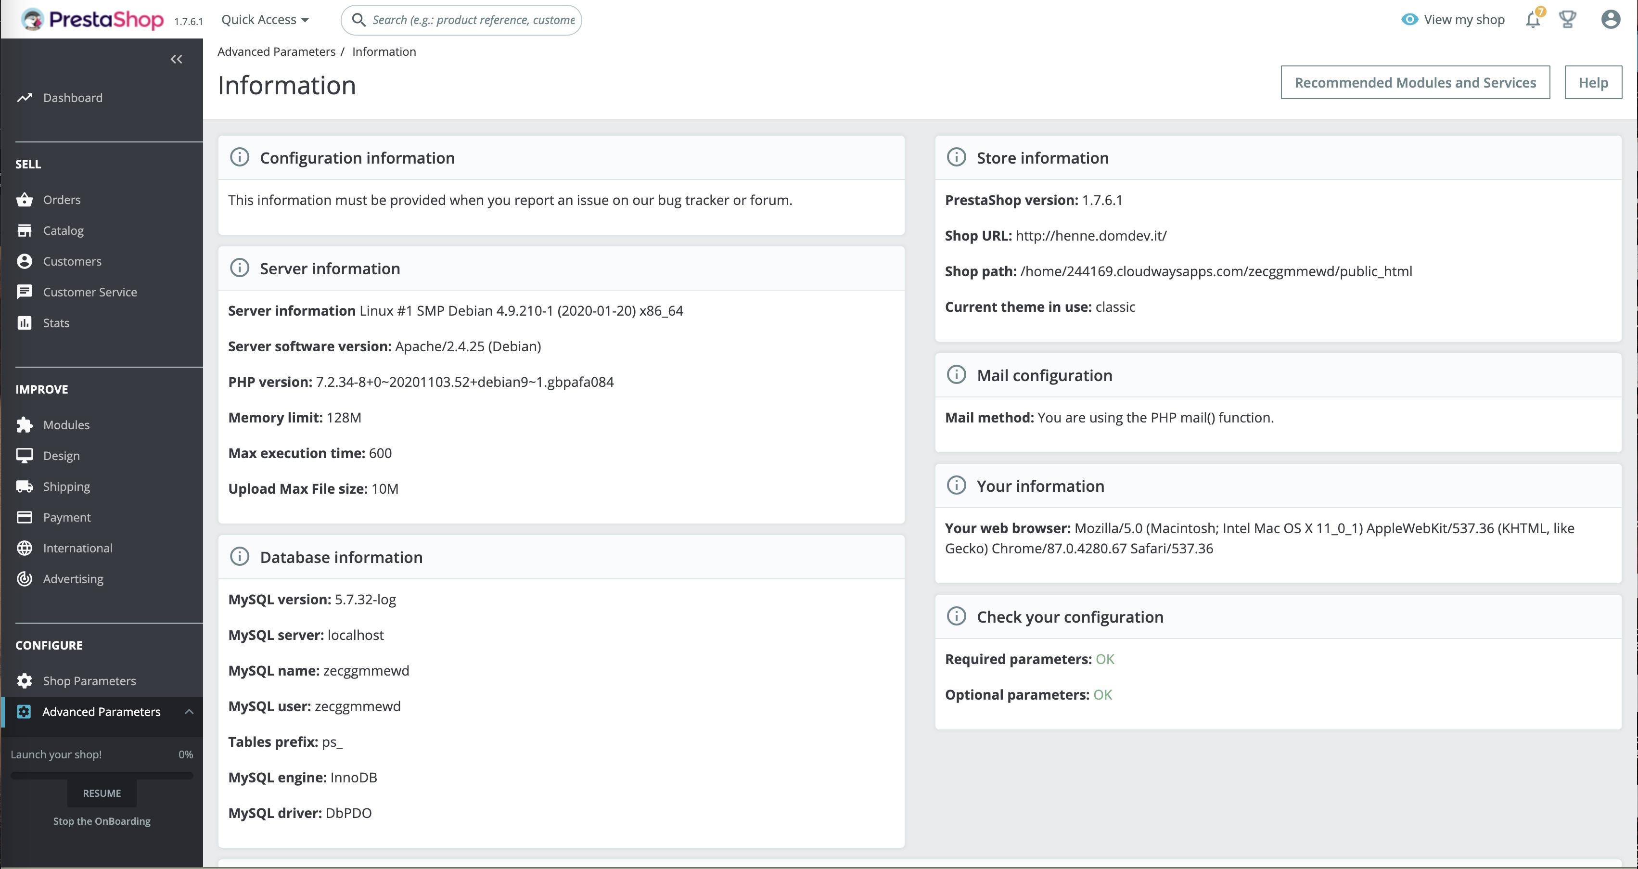The height and width of the screenshot is (869, 1638).
Task: Click the 0% onboarding progress label
Action: [186, 754]
